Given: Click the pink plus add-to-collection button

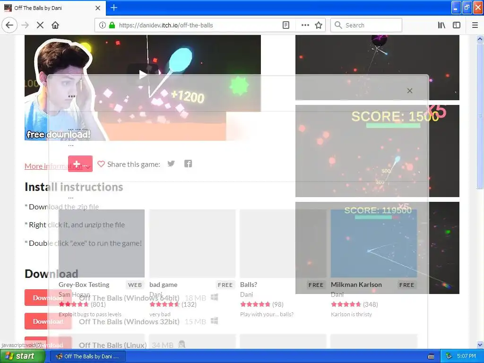Looking at the screenshot, I should [80, 164].
